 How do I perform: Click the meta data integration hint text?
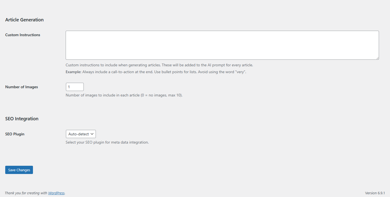coord(107,142)
